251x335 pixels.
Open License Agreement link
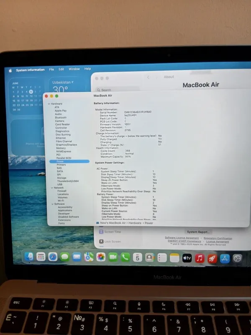(x=218, y=242)
